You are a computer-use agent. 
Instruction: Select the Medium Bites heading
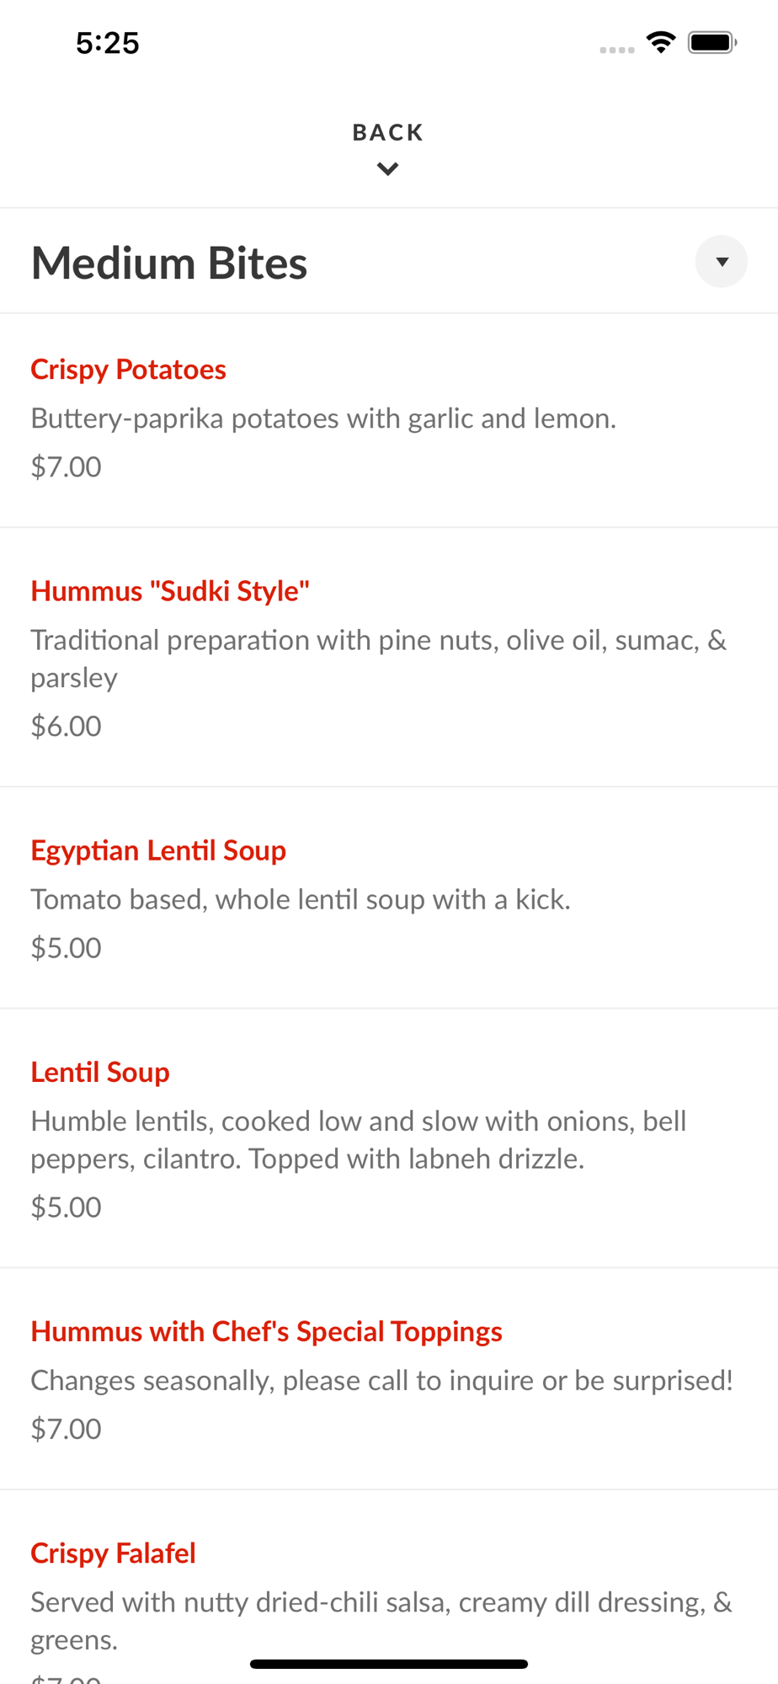(169, 263)
